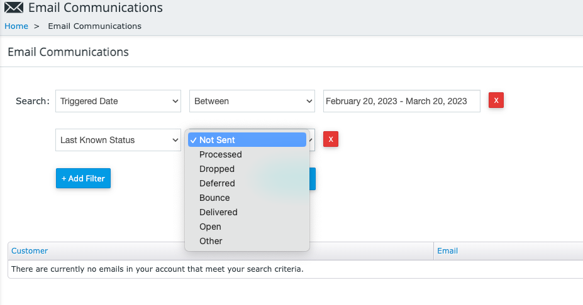This screenshot has height=305, width=583.
Task: Click the envelope icon beside Email Communications title
Action: (x=14, y=8)
